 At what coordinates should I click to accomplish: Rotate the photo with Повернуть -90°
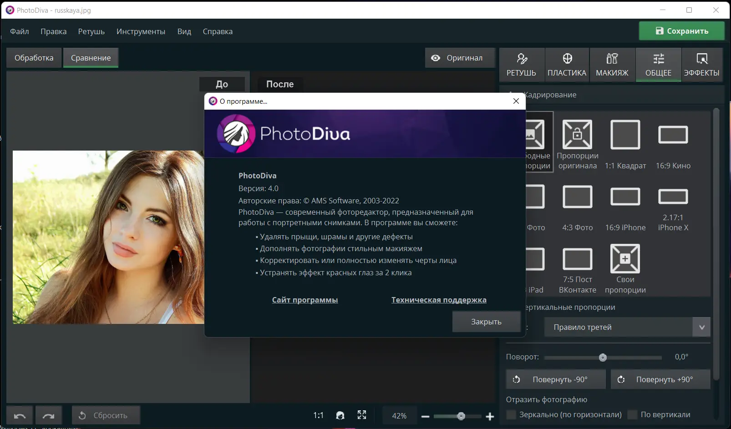(x=556, y=379)
